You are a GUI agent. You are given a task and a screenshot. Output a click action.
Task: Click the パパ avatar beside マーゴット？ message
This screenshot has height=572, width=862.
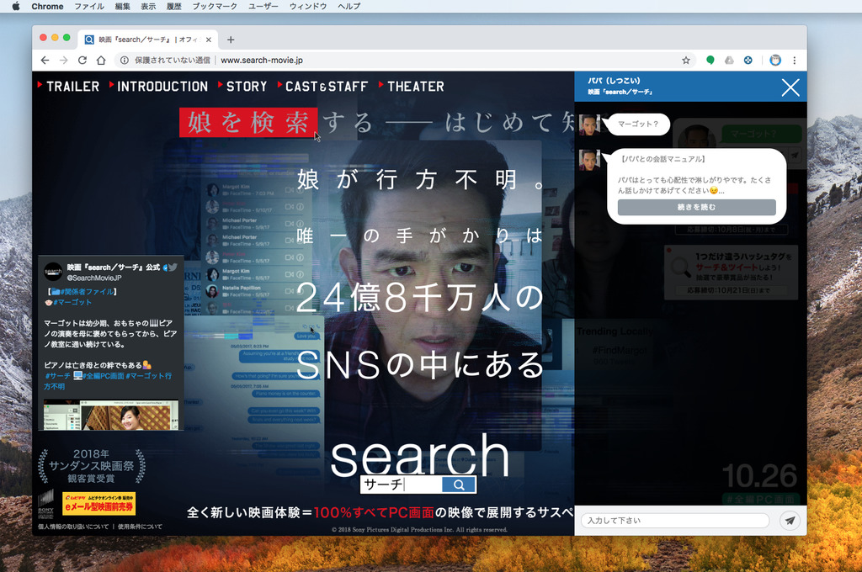coord(589,124)
